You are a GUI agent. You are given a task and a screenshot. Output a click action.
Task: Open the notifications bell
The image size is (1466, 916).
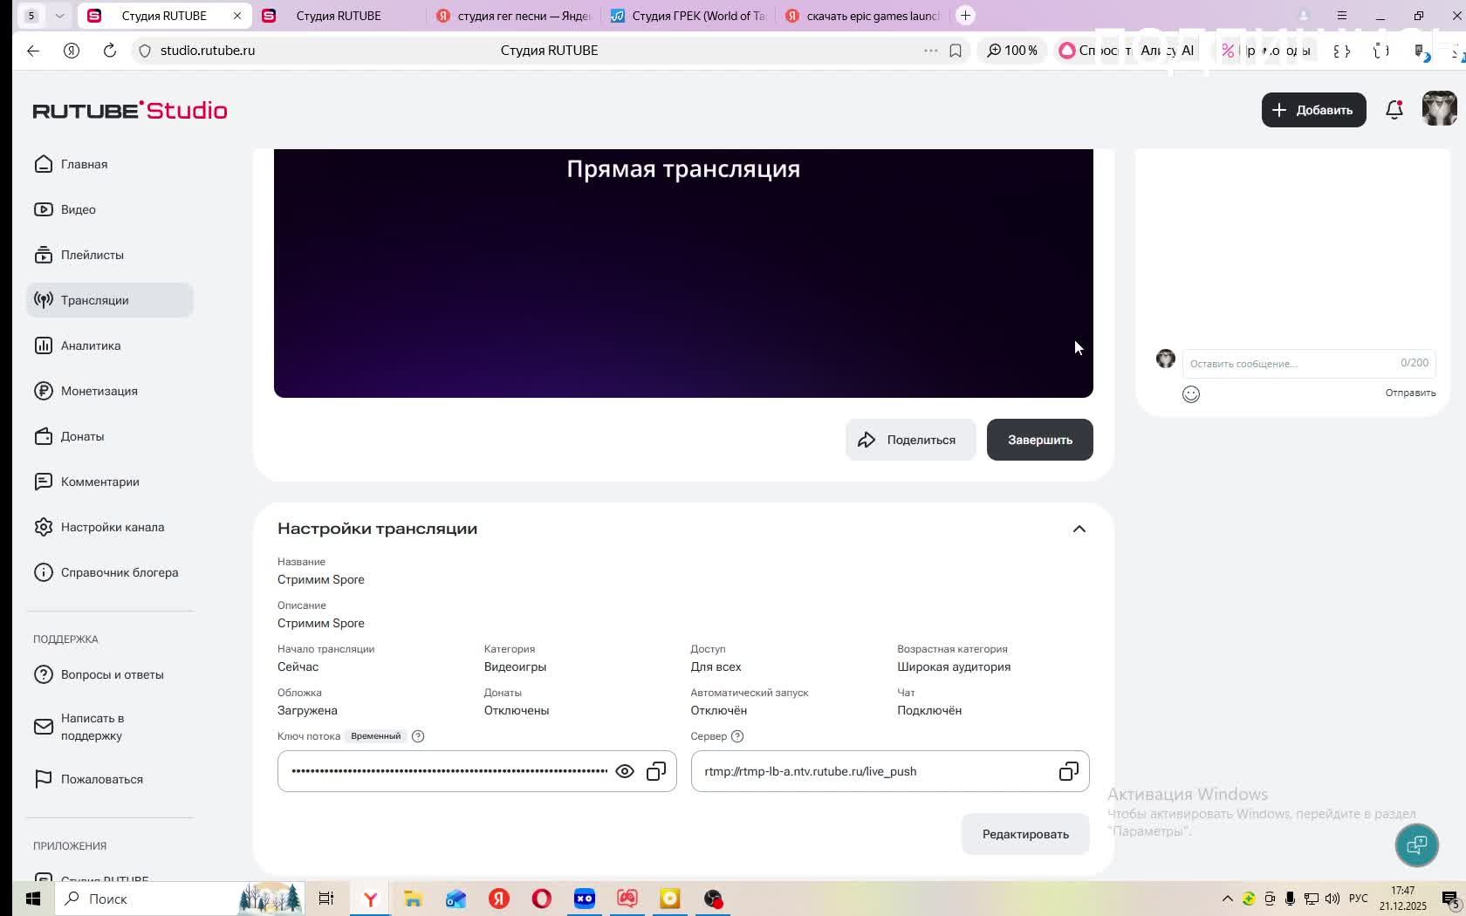[x=1394, y=110]
